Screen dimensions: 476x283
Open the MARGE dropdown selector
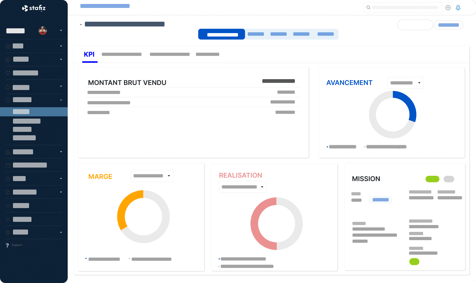click(152, 176)
